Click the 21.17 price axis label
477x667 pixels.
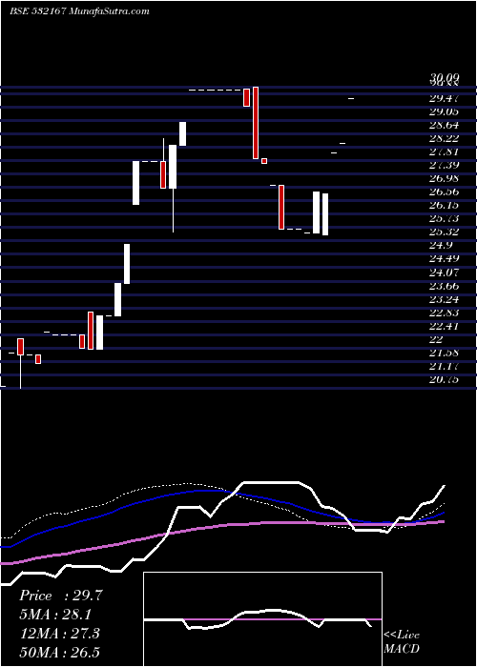[445, 366]
